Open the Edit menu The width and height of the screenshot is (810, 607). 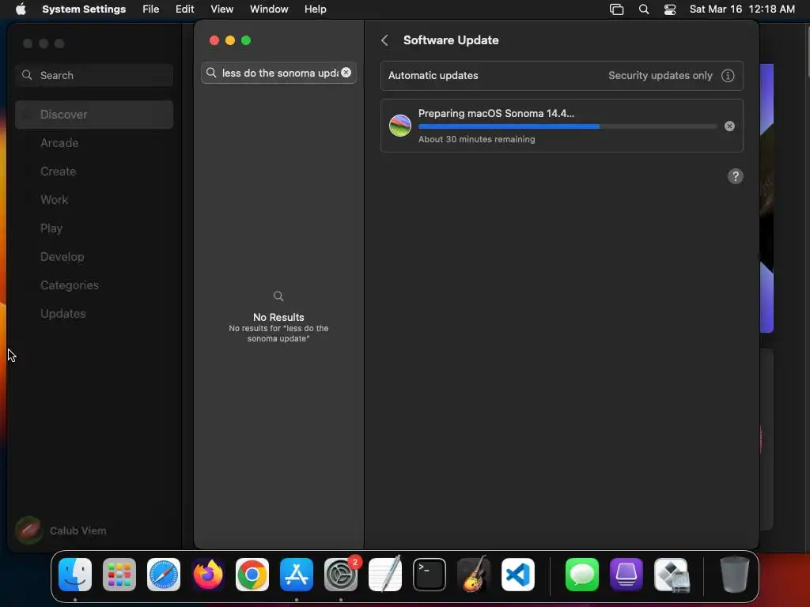[184, 9]
